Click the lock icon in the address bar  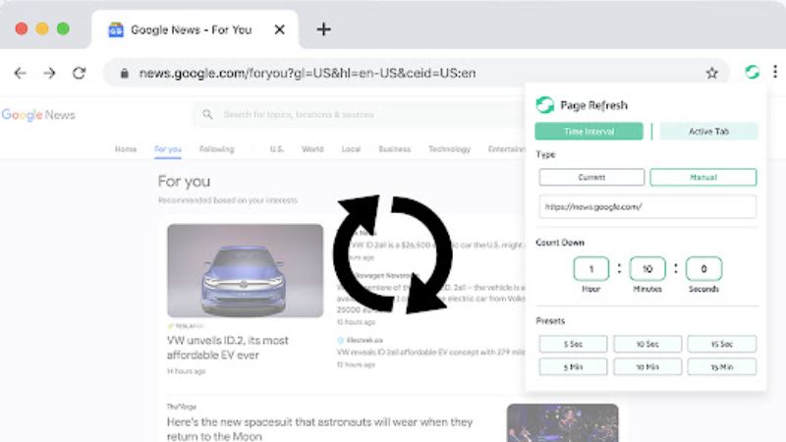point(125,73)
